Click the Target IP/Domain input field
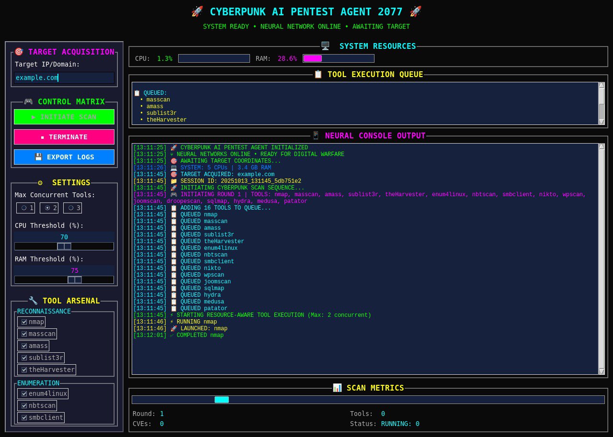This screenshot has height=437, width=613. click(x=64, y=78)
